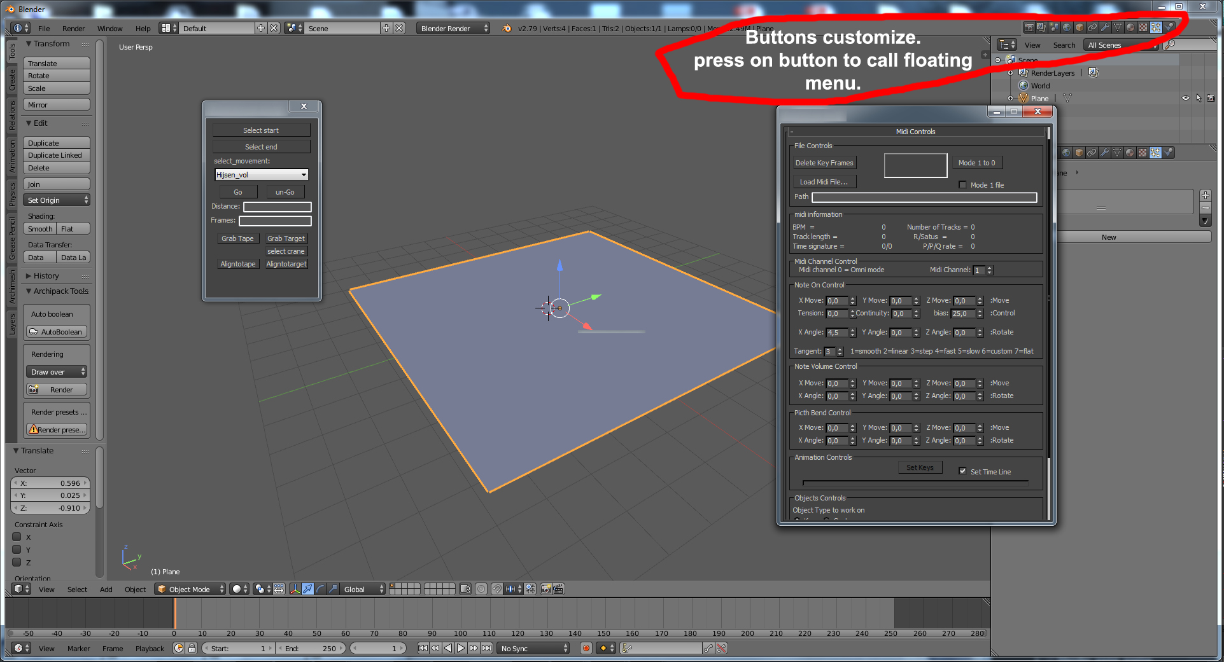Open the Global orientation dropdown
The image size is (1224, 662).
pyautogui.click(x=362, y=589)
